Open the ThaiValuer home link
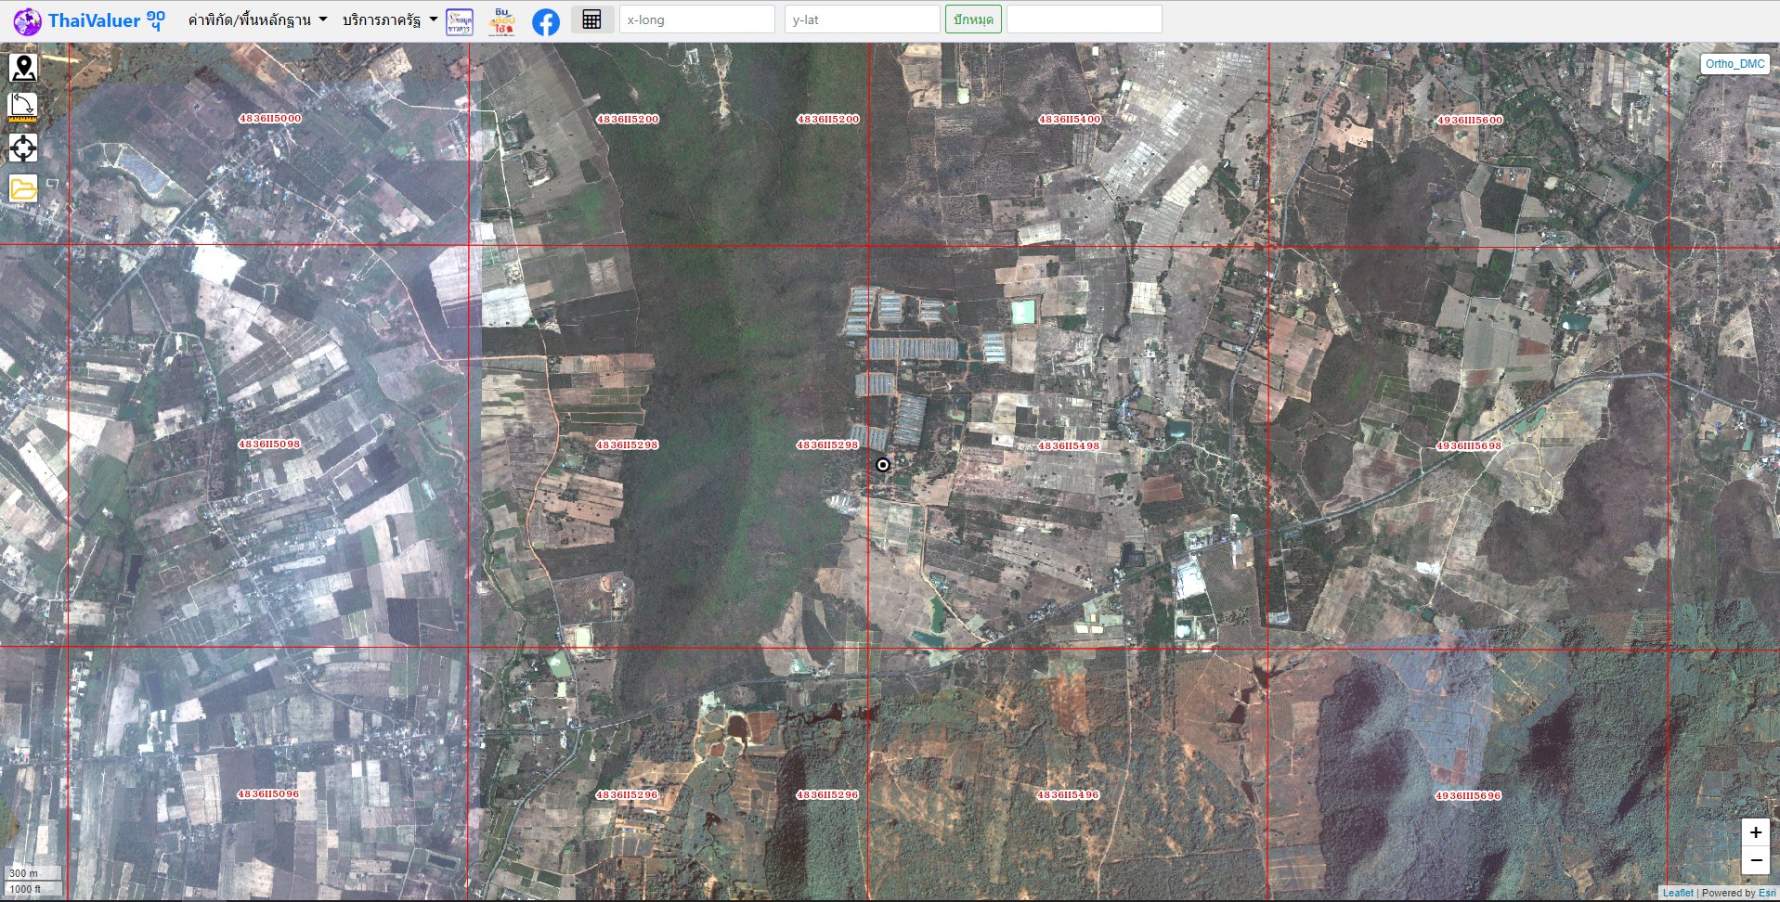The width and height of the screenshot is (1780, 902). click(x=107, y=20)
